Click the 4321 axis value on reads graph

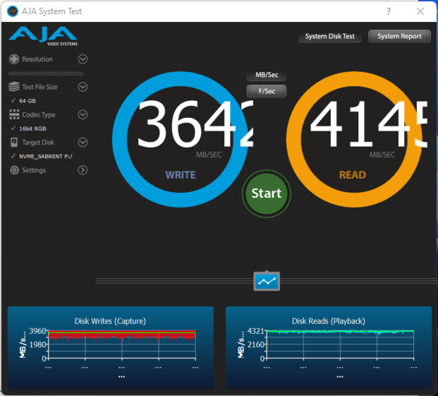[x=255, y=331]
